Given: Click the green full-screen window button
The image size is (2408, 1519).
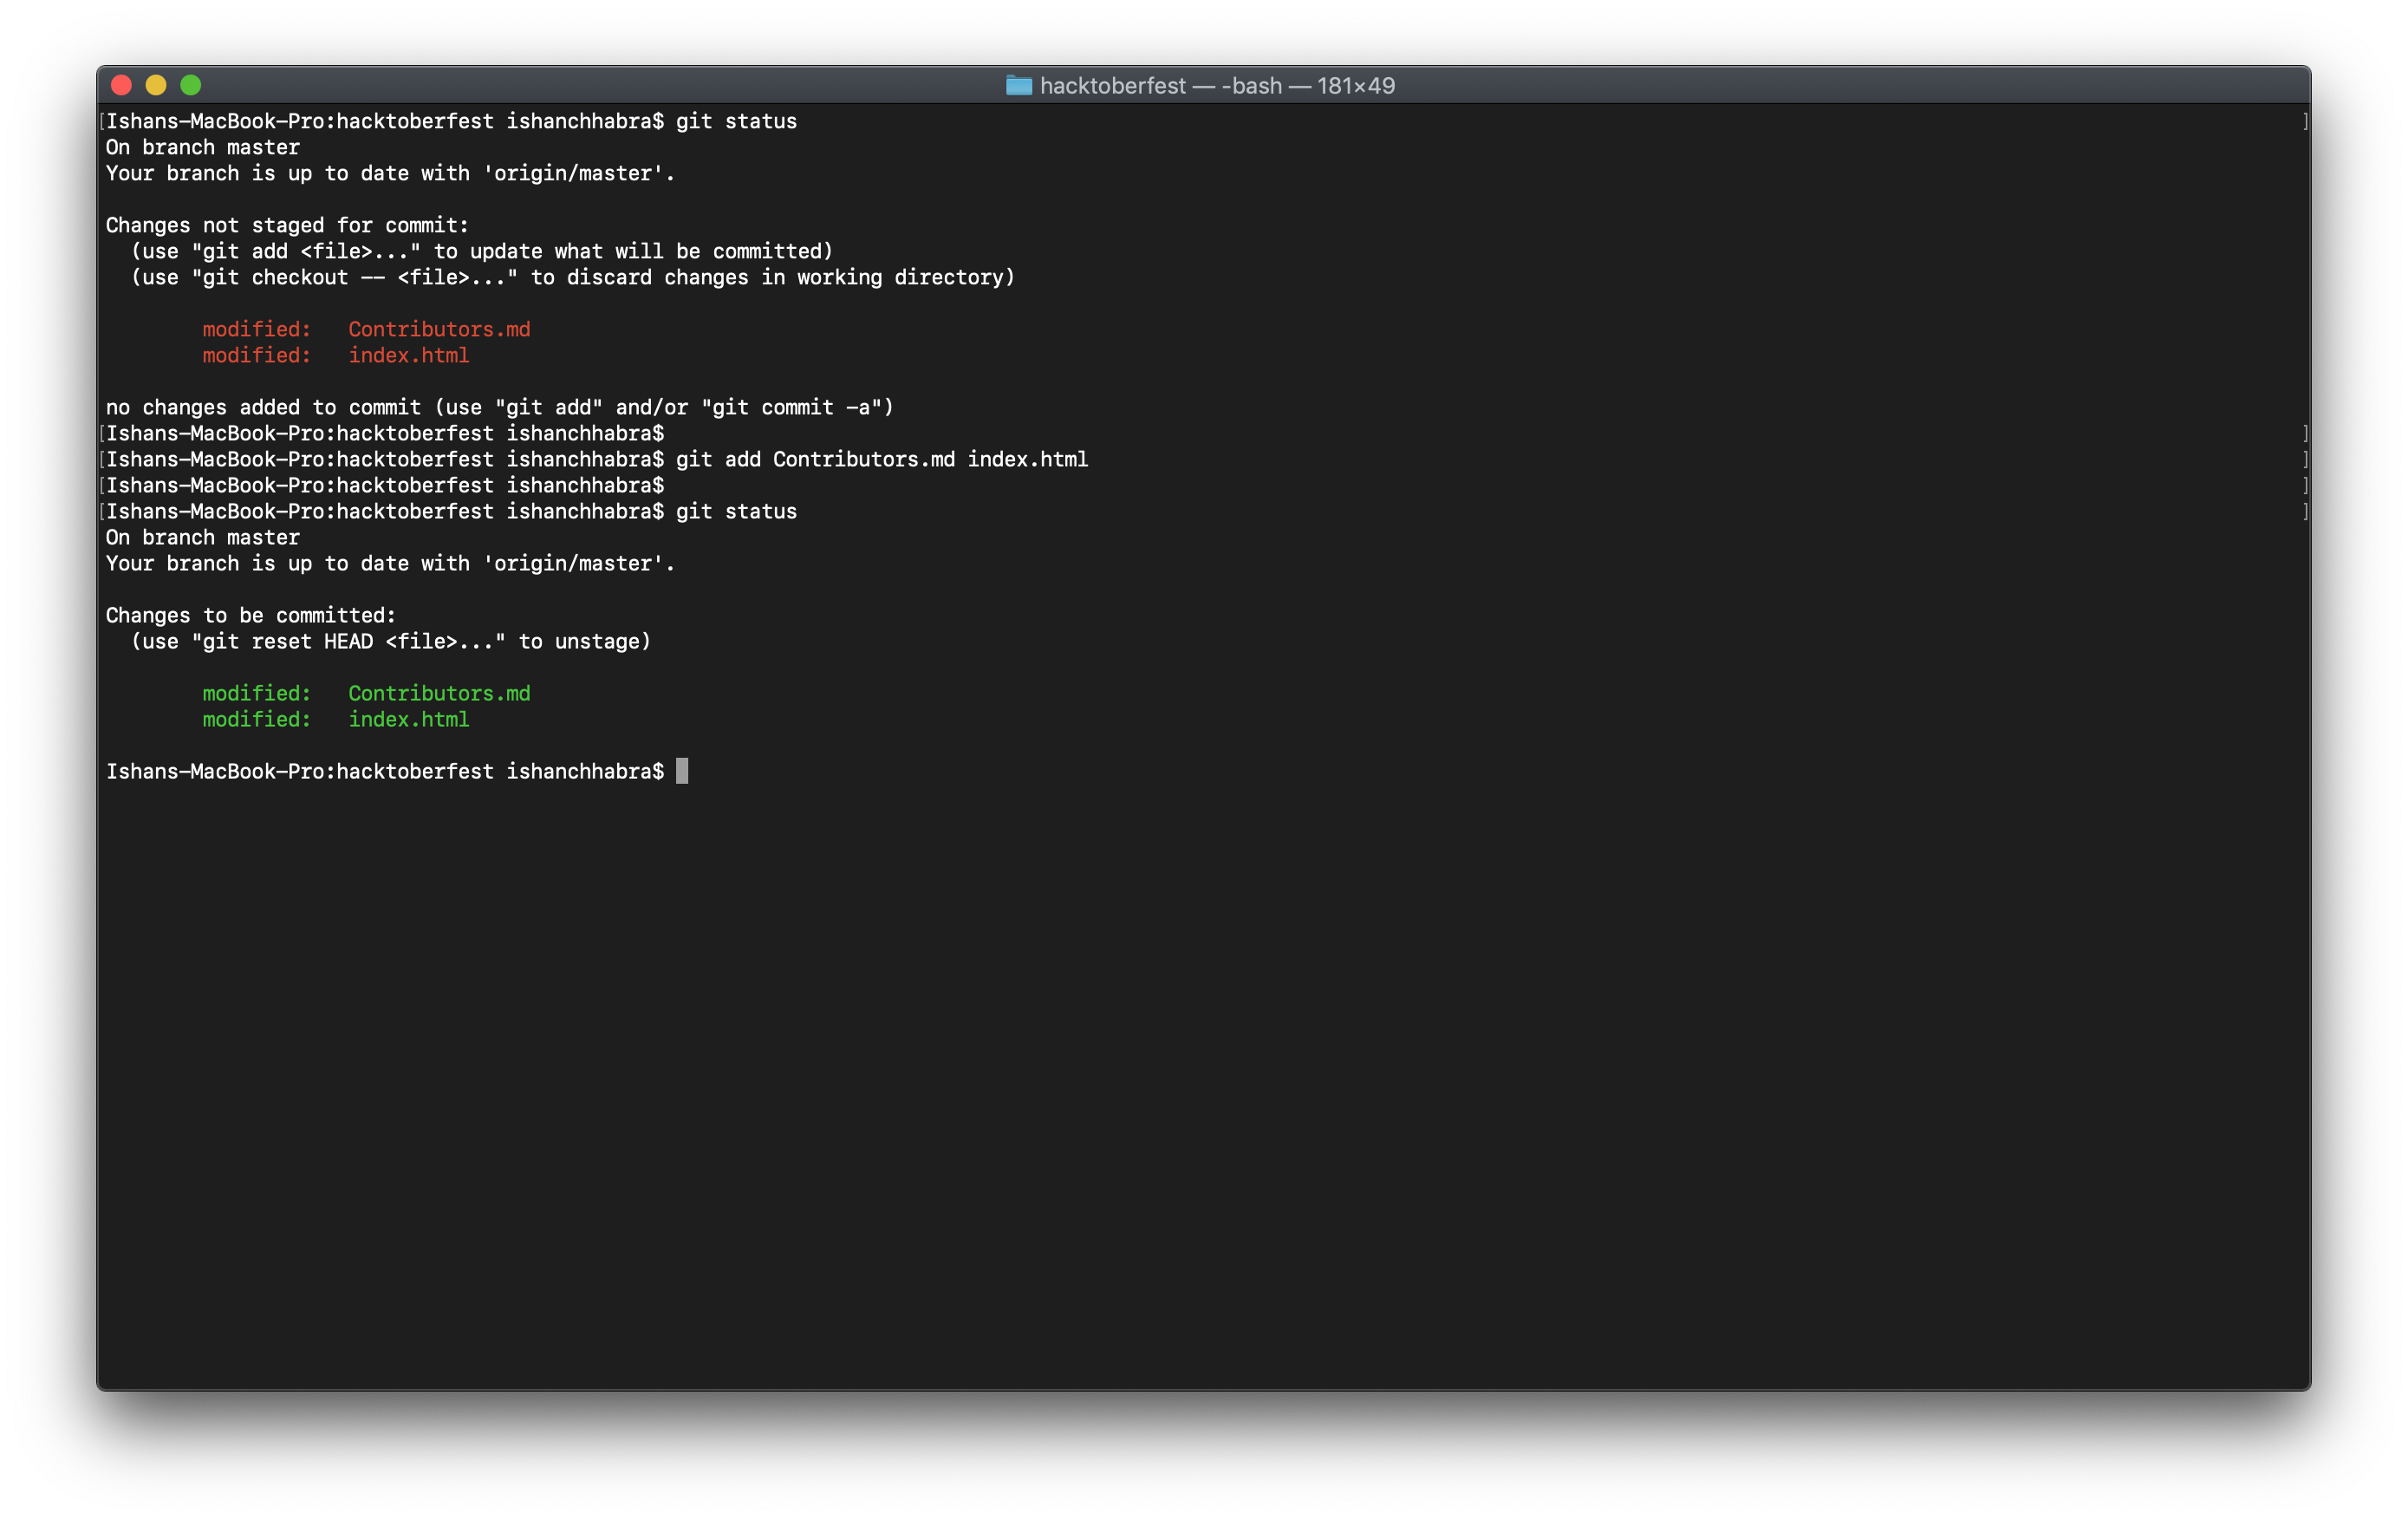Looking at the screenshot, I should [191, 85].
